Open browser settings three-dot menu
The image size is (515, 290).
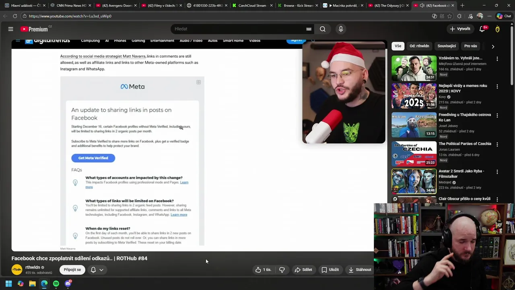point(489,16)
